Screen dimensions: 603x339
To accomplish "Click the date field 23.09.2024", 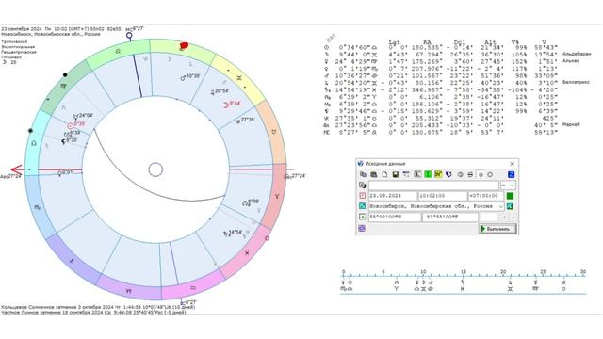I will (x=393, y=196).
